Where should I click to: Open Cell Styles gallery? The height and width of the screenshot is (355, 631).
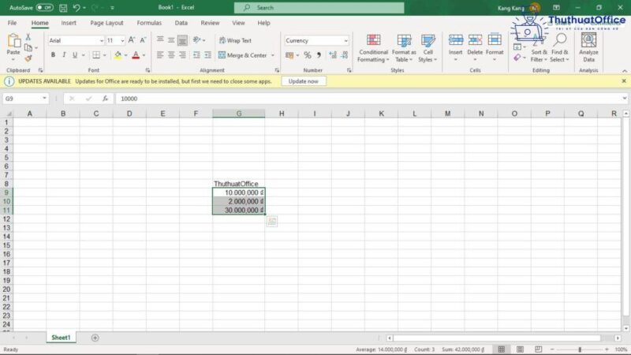point(428,48)
